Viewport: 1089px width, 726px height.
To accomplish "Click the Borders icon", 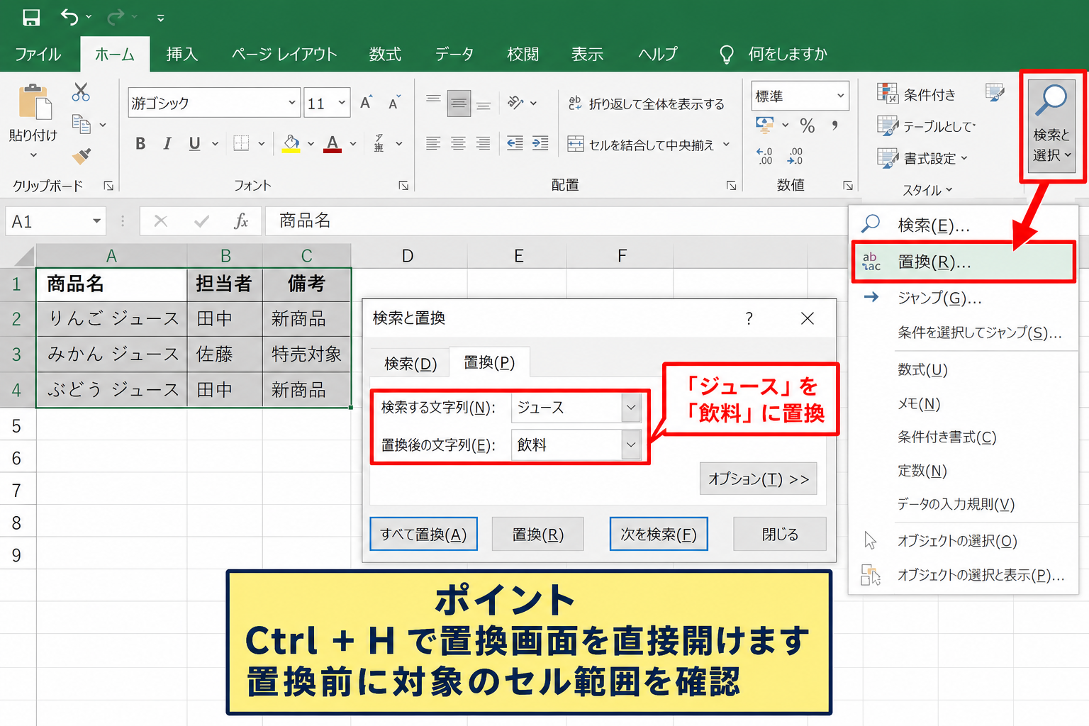I will pos(241,143).
